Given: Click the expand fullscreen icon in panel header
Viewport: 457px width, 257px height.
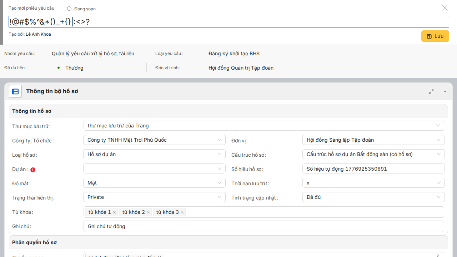Looking at the screenshot, I should [x=431, y=91].
